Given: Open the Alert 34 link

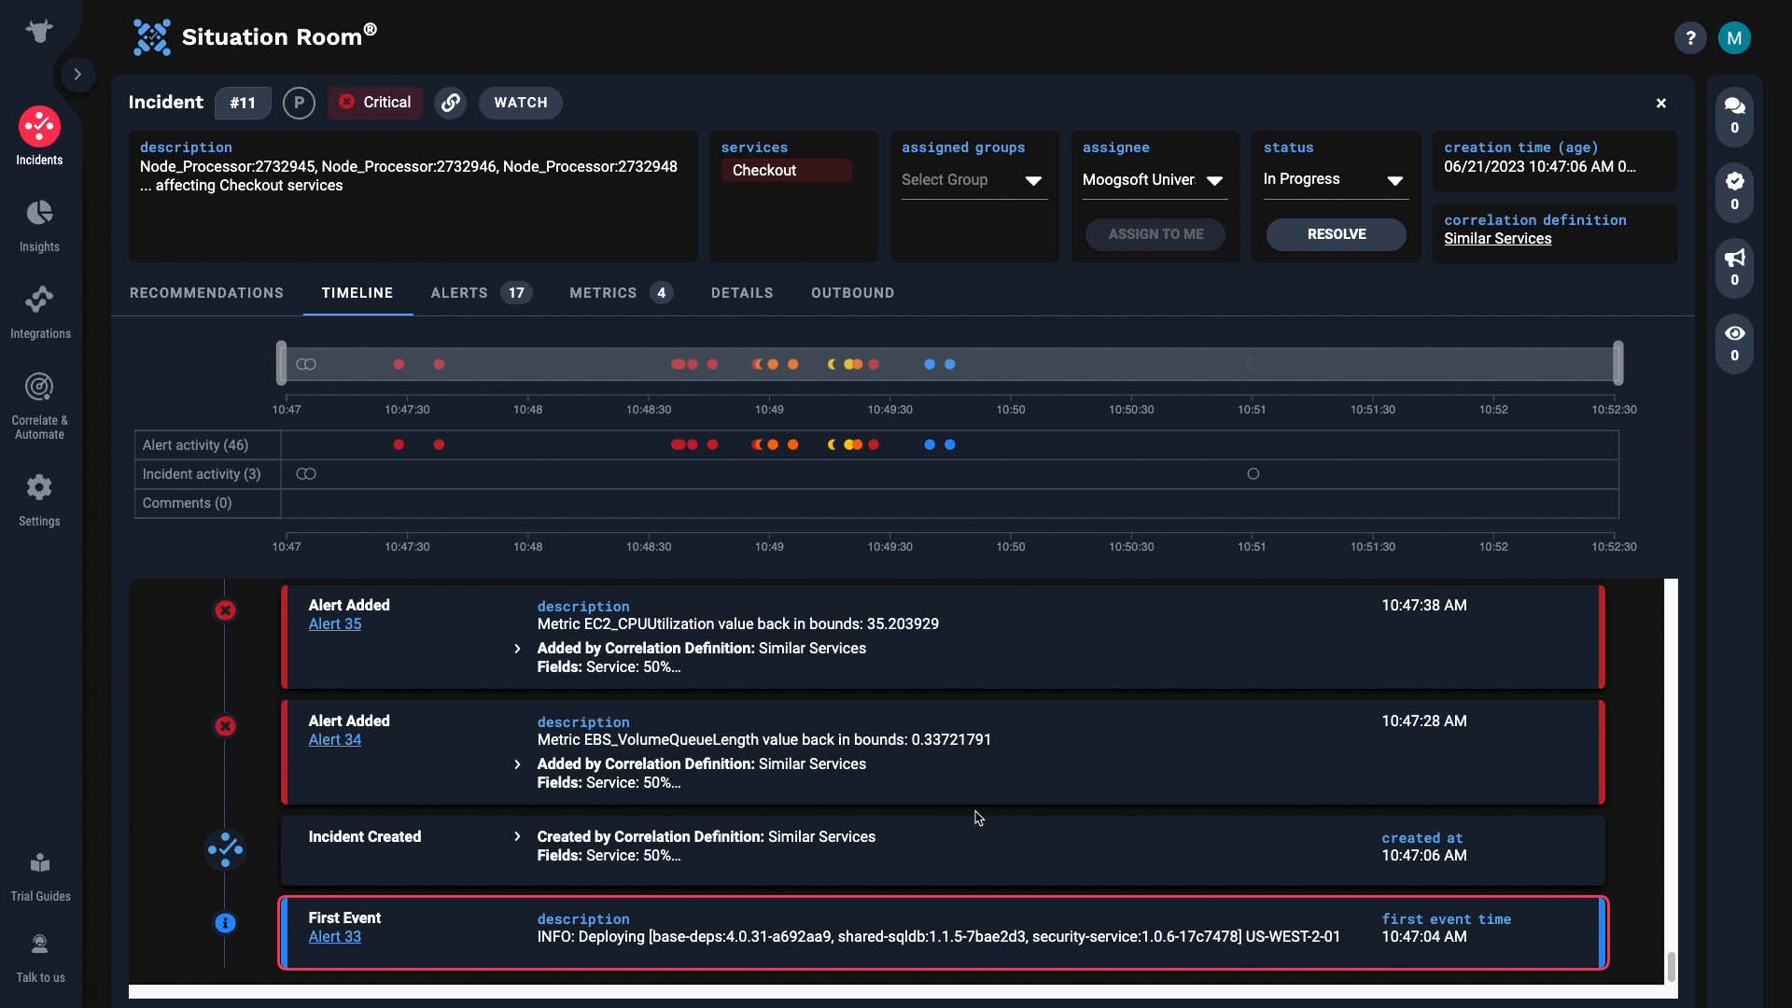Looking at the screenshot, I should point(335,740).
